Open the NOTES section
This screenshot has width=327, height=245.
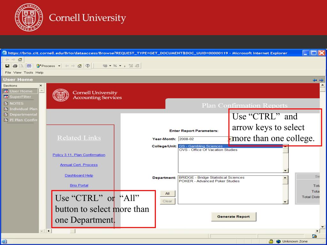coord(14,103)
